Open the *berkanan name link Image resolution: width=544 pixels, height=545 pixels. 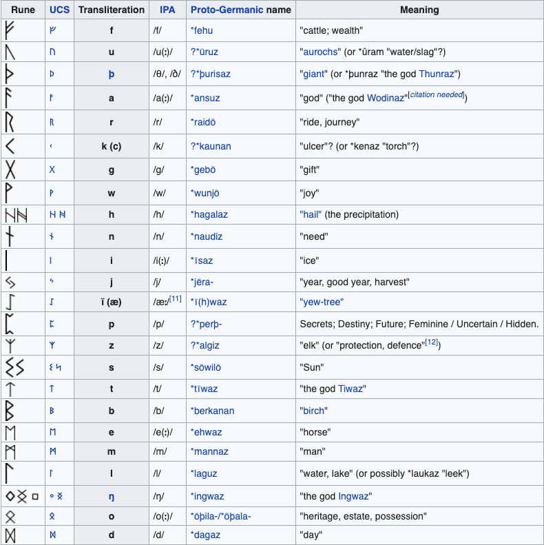coord(212,411)
